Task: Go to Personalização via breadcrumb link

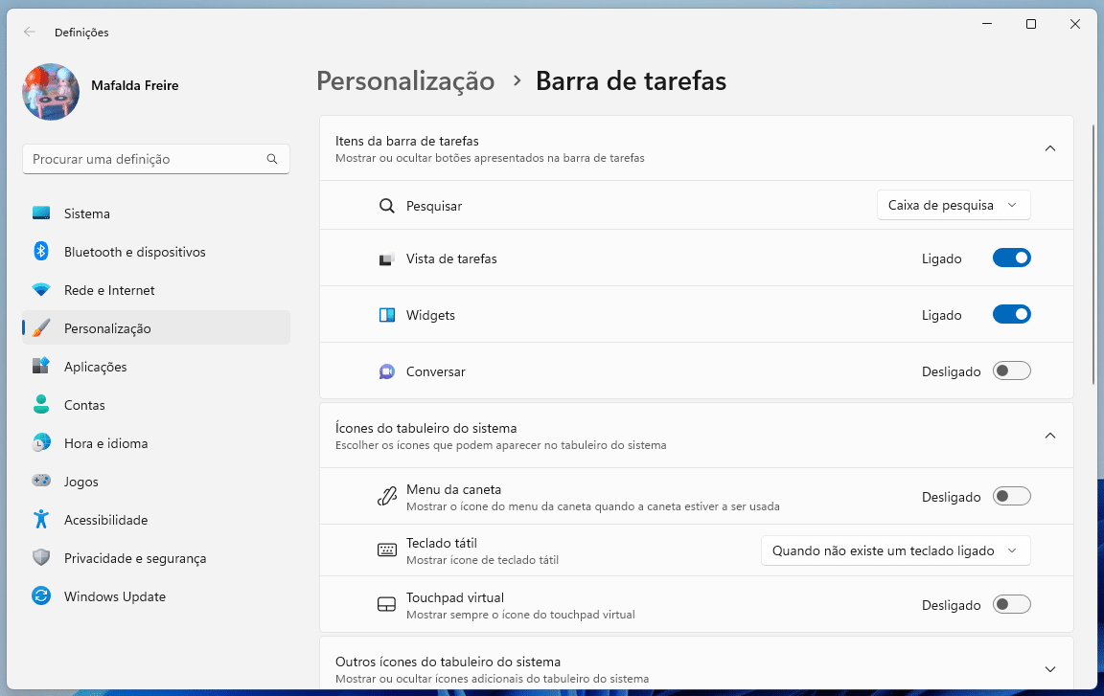Action: (405, 81)
